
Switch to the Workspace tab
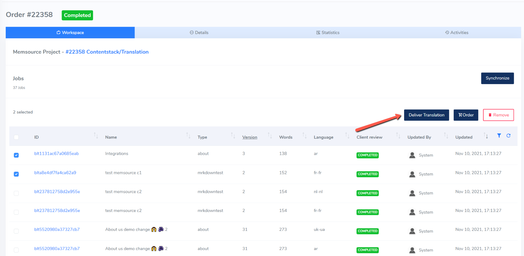tap(70, 33)
